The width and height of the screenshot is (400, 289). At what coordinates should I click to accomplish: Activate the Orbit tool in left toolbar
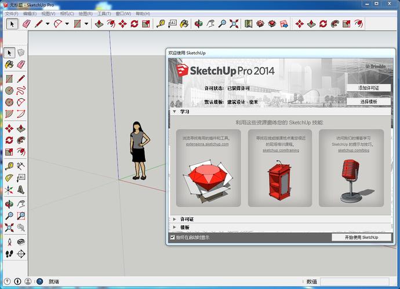(x=9, y=203)
